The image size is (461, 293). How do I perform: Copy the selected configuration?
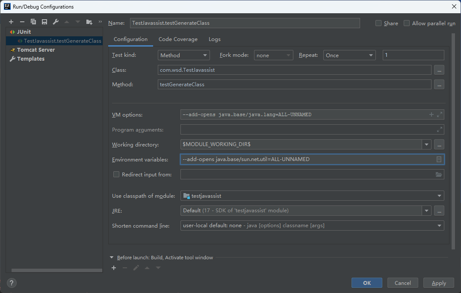(33, 22)
